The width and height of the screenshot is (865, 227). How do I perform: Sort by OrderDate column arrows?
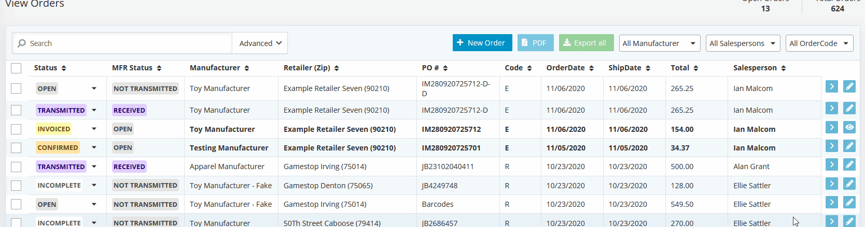pyautogui.click(x=591, y=68)
